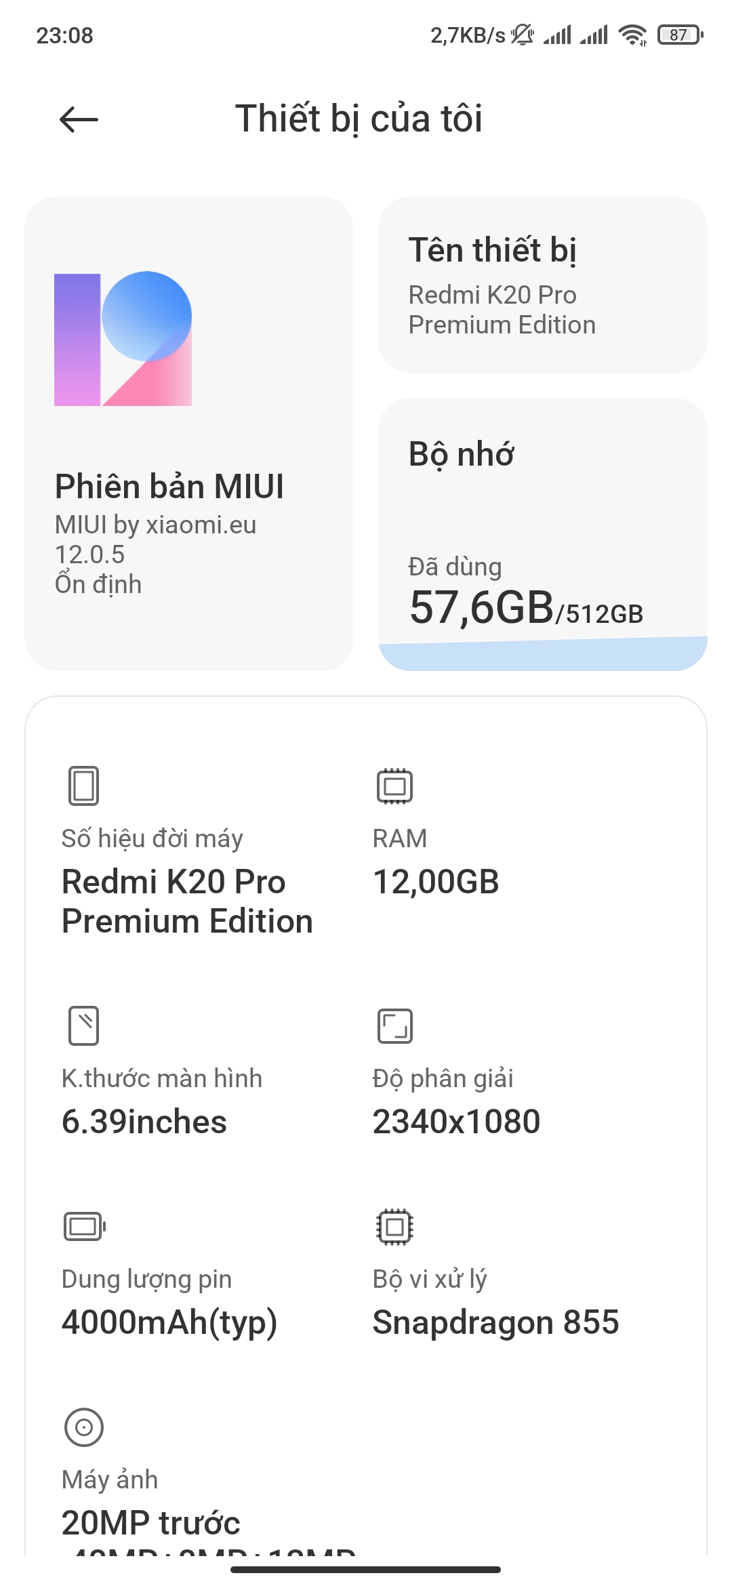Tap the camera lens icon above Máy ảnh
The width and height of the screenshot is (732, 1586).
83,1427
